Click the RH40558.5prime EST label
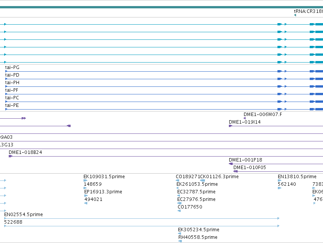 (198, 237)
